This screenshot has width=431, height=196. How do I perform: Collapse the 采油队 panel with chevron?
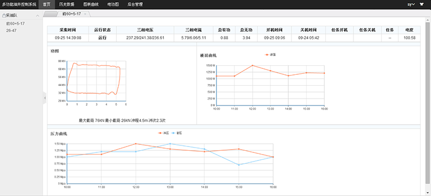[x=38, y=16]
